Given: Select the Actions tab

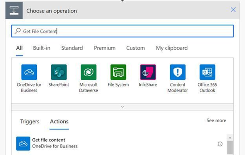Looking at the screenshot, I should coord(59,121).
